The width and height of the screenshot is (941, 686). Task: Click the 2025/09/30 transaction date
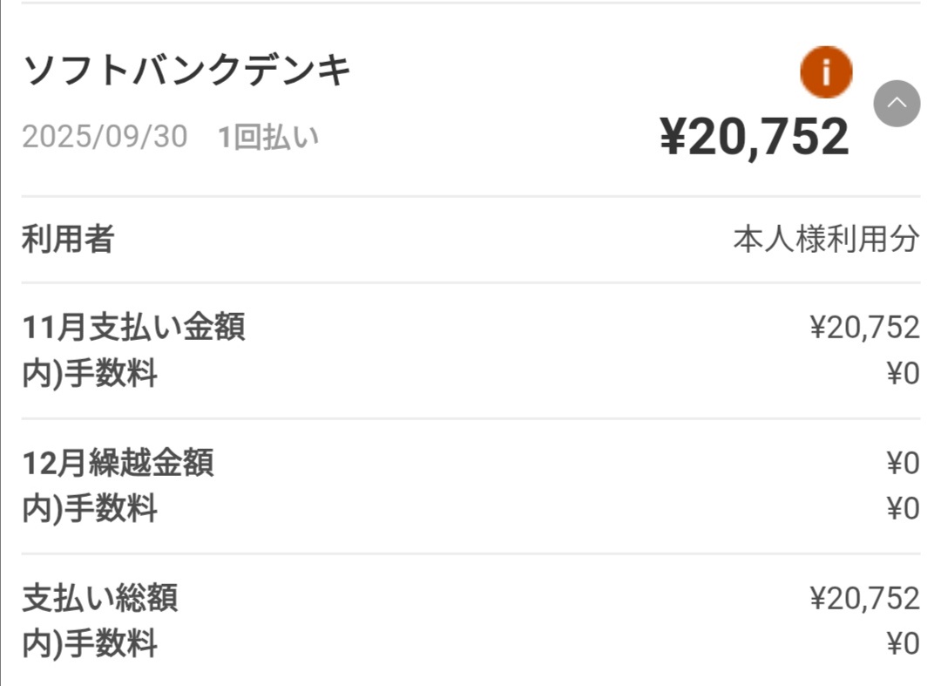(x=105, y=137)
